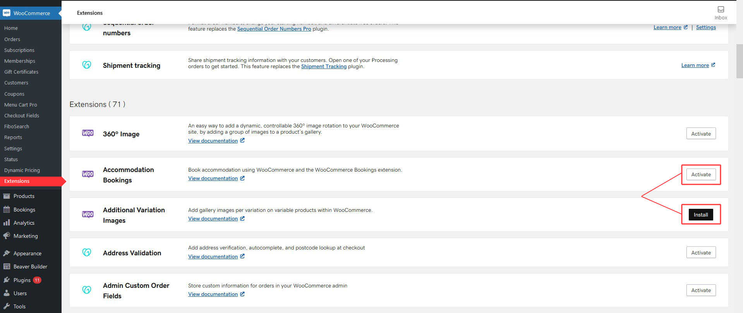Install Additional Variation Images extension
Image resolution: width=743 pixels, height=313 pixels.
coord(700,215)
